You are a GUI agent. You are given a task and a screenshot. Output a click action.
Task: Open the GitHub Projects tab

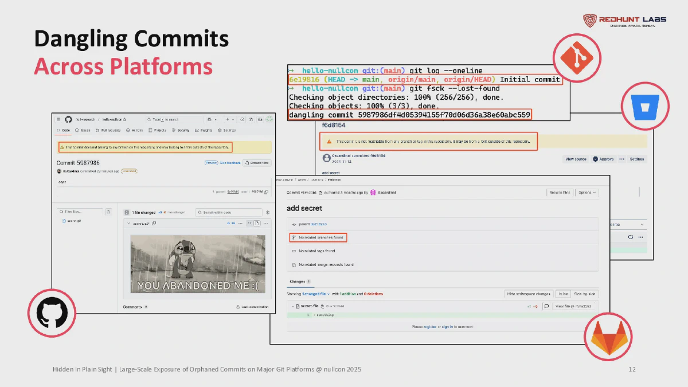pyautogui.click(x=157, y=130)
